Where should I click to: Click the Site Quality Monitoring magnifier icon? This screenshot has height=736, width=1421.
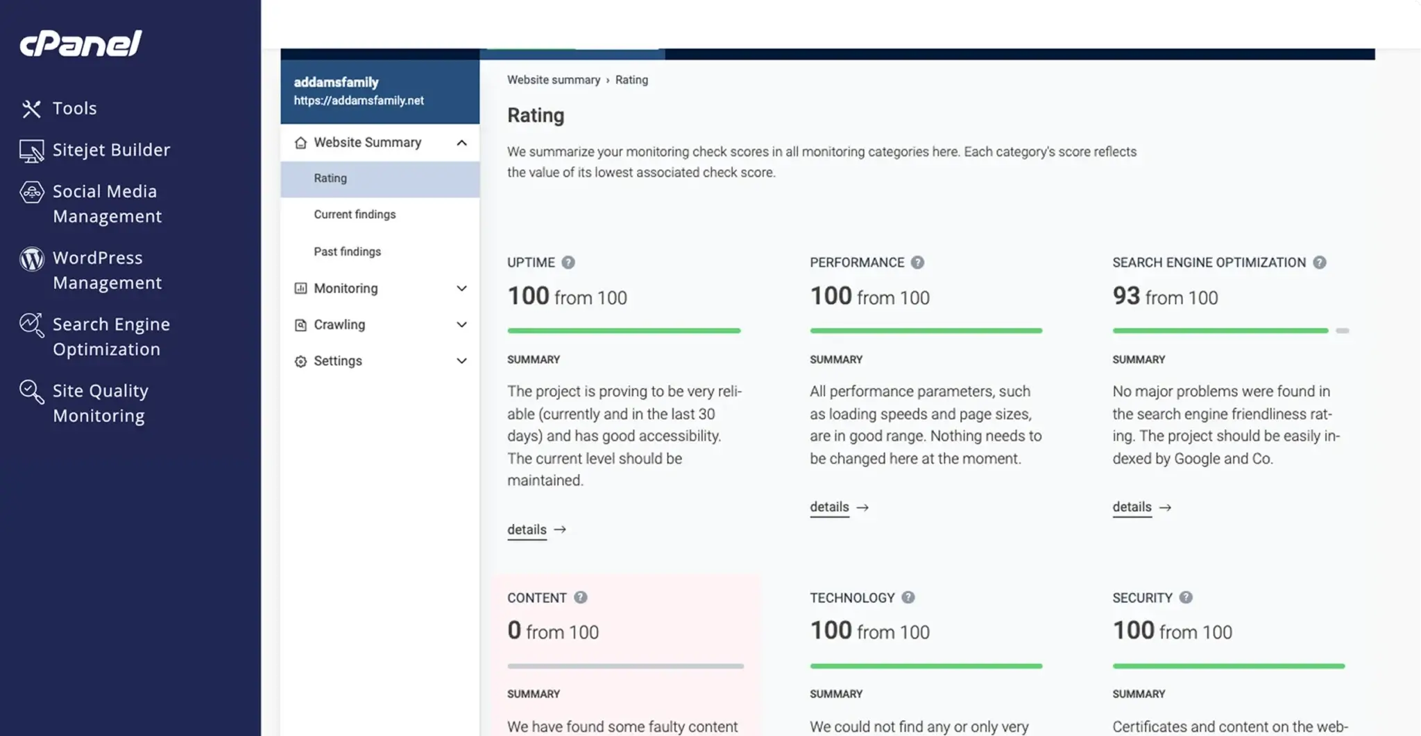tap(31, 392)
